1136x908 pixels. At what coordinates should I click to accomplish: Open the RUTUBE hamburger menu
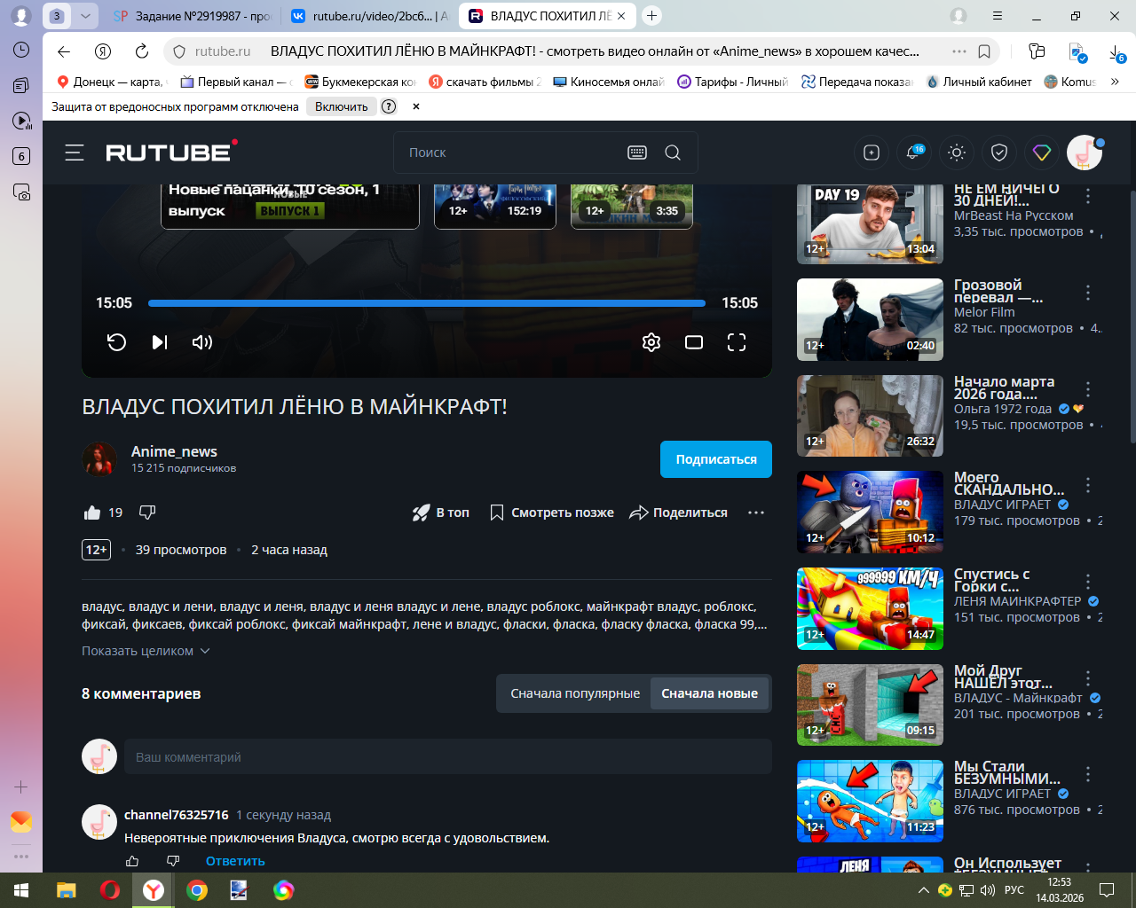(75, 153)
